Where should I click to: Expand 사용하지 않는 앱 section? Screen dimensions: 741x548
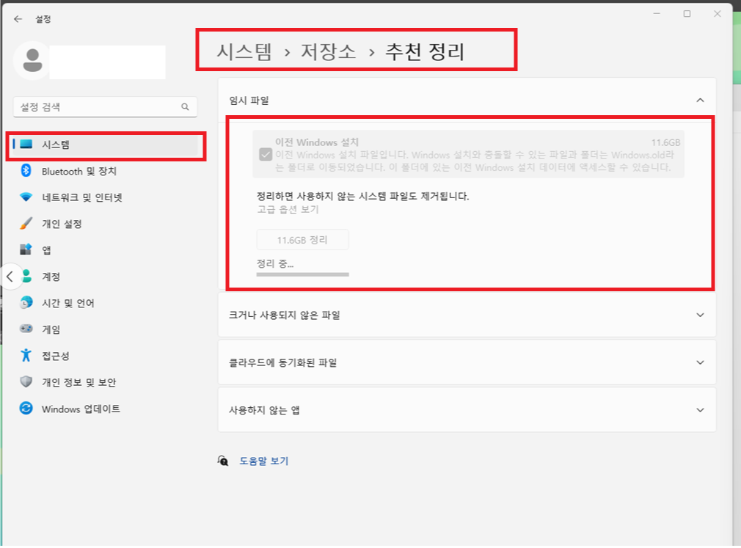(700, 410)
